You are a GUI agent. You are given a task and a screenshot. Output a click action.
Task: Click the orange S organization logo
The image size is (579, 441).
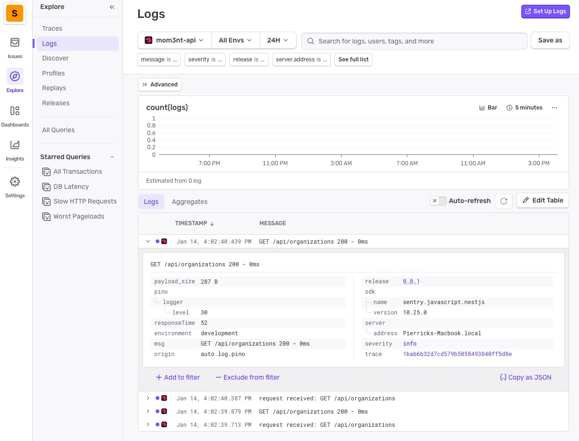(x=15, y=14)
